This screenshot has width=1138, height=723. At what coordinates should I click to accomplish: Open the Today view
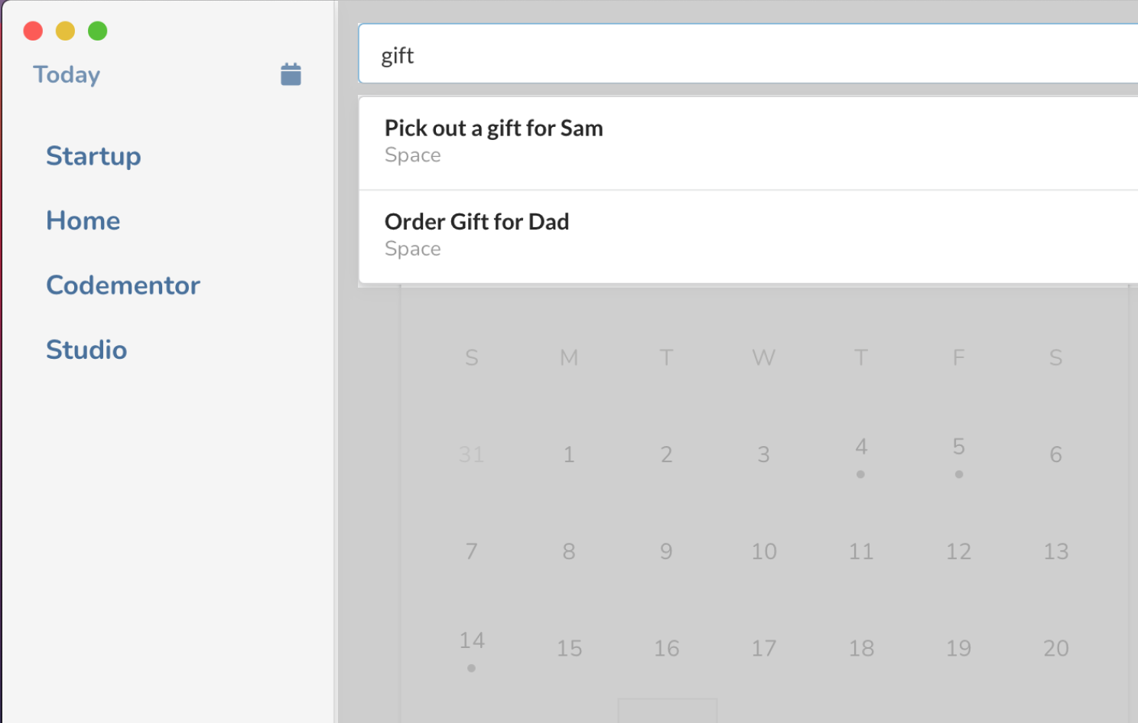click(67, 75)
